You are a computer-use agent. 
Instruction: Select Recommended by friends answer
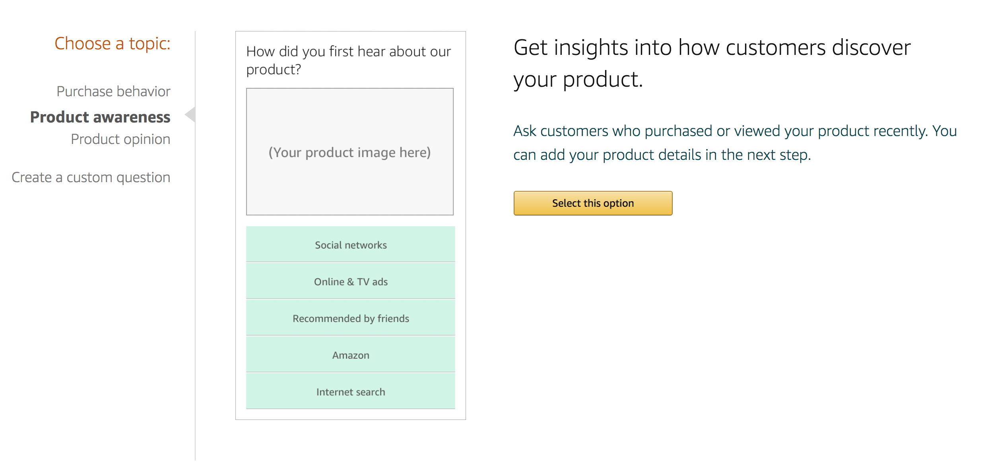[351, 318]
